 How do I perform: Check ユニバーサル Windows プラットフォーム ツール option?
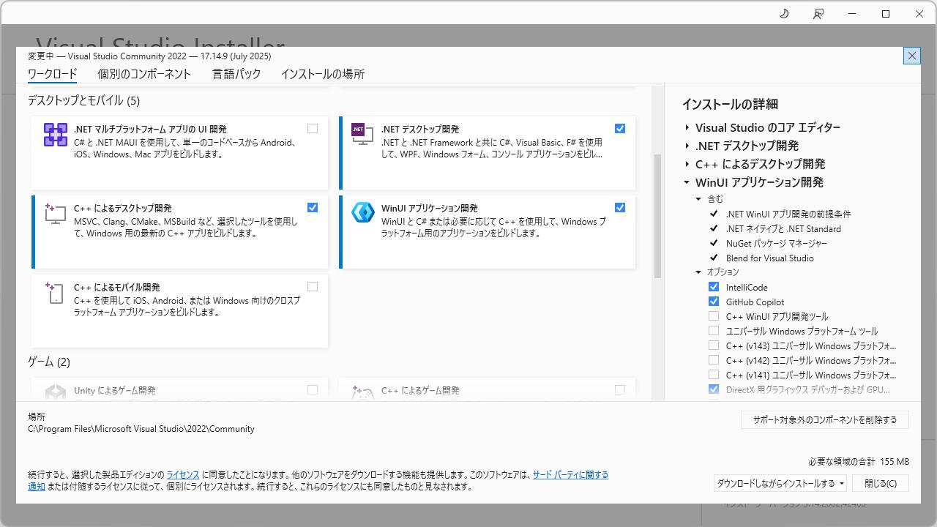pyautogui.click(x=714, y=331)
